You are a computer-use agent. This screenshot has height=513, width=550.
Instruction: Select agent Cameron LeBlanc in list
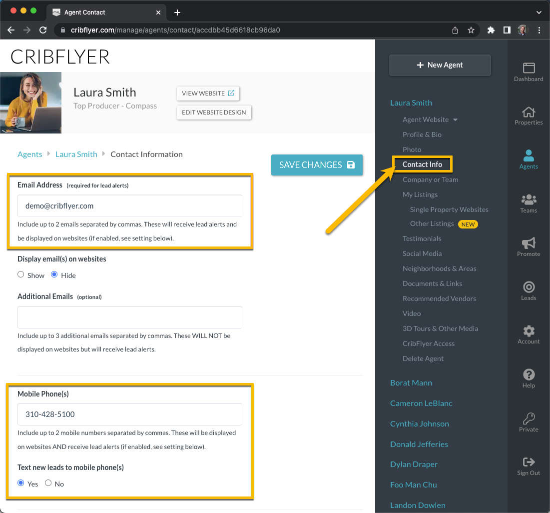421,403
